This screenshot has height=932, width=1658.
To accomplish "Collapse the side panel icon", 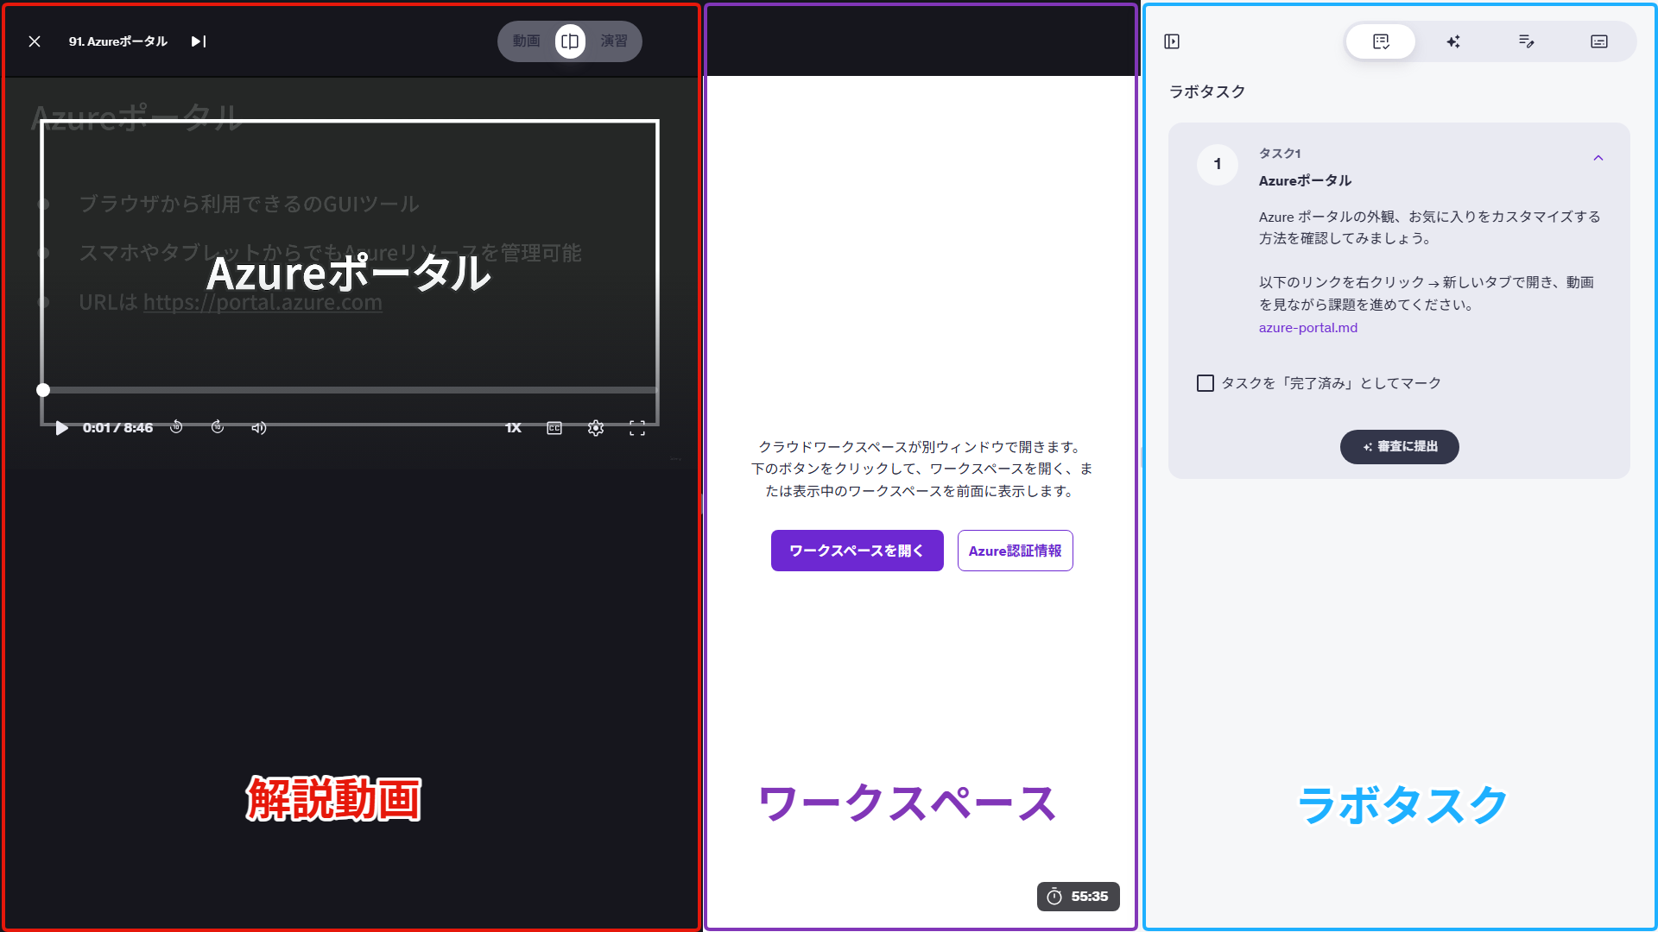I will [x=1172, y=41].
